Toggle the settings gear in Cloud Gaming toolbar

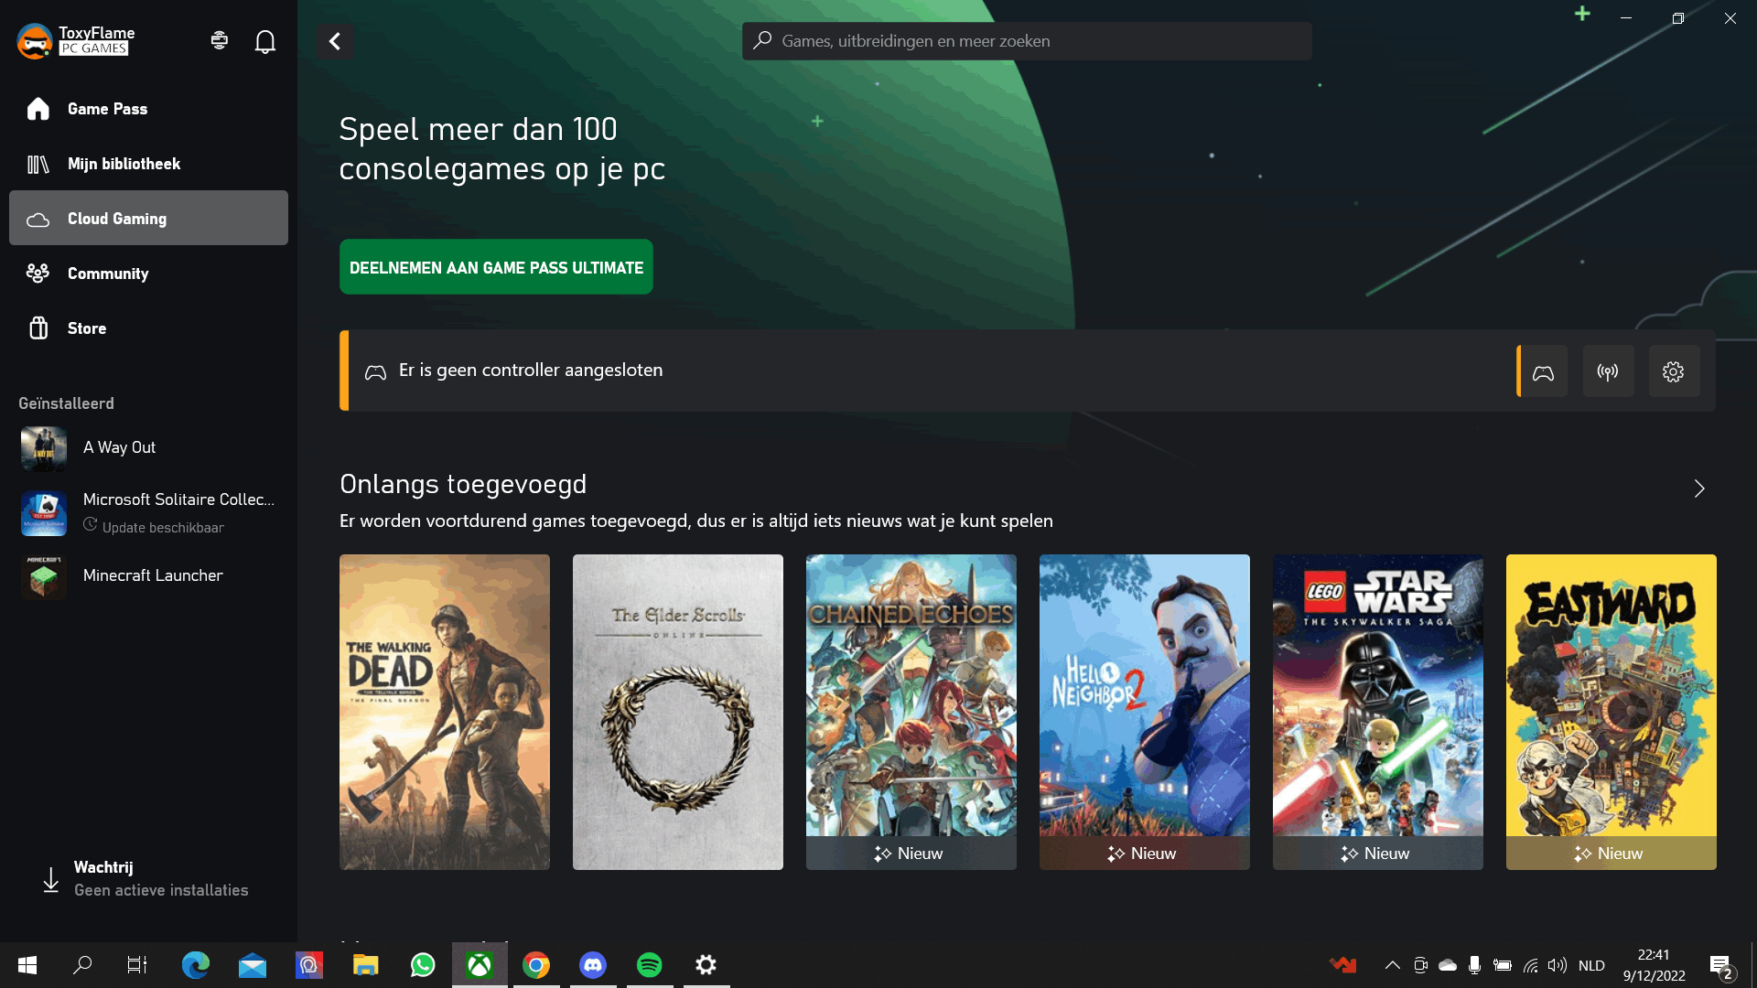click(x=1673, y=371)
